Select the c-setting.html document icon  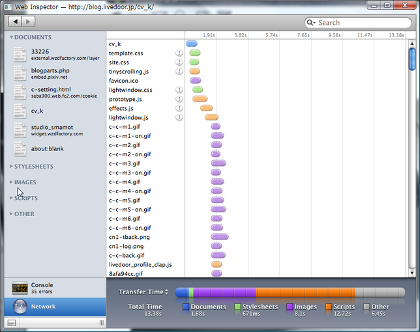[x=20, y=92]
